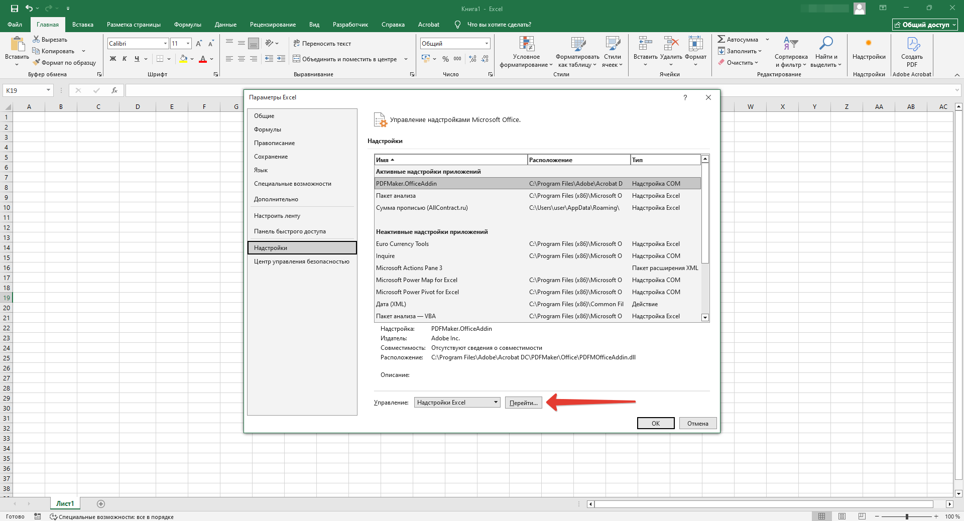Image resolution: width=964 pixels, height=521 pixels.
Task: Expand the Copy (Копировать) dropdown arrow
Action: [x=83, y=51]
